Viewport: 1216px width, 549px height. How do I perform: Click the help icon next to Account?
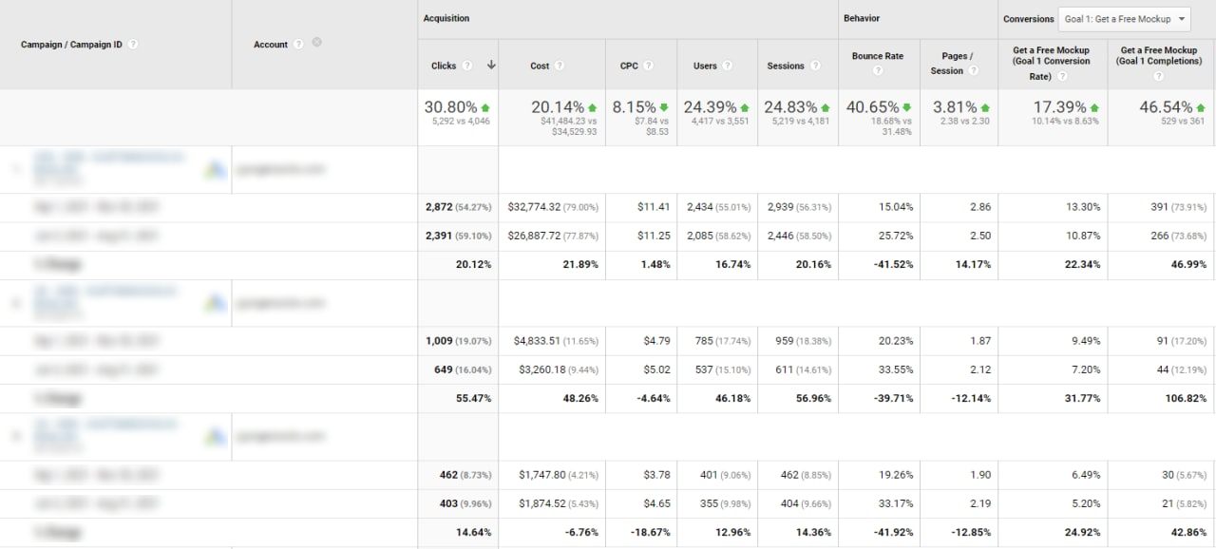[298, 45]
